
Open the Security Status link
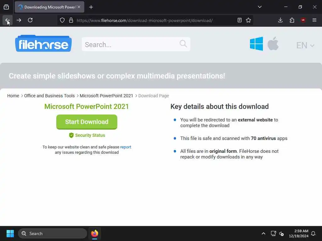point(90,135)
